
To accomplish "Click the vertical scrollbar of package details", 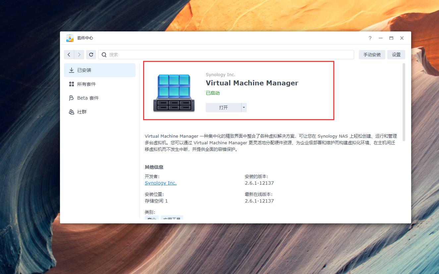I will click(x=404, y=102).
